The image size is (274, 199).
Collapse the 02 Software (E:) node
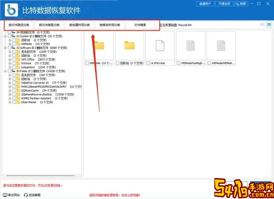click(5, 48)
